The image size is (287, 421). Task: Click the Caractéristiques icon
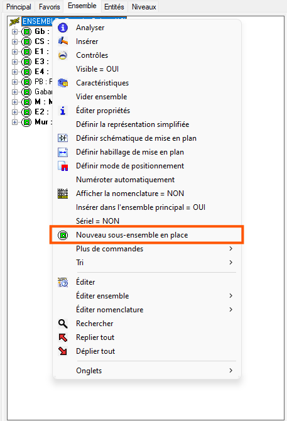click(63, 83)
